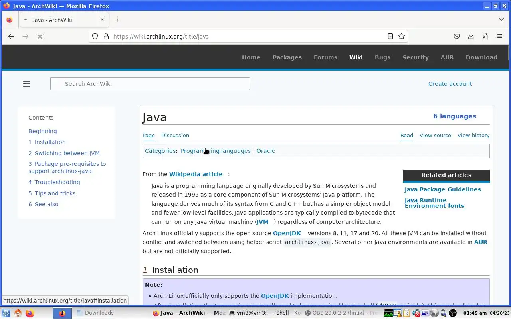This screenshot has width=511, height=319.
Task: Open the View history tab
Action: tap(473, 136)
